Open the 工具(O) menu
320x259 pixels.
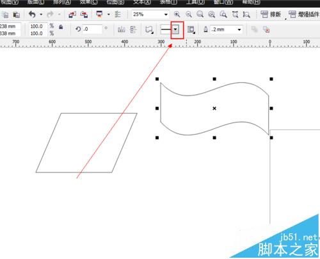click(195, 2)
